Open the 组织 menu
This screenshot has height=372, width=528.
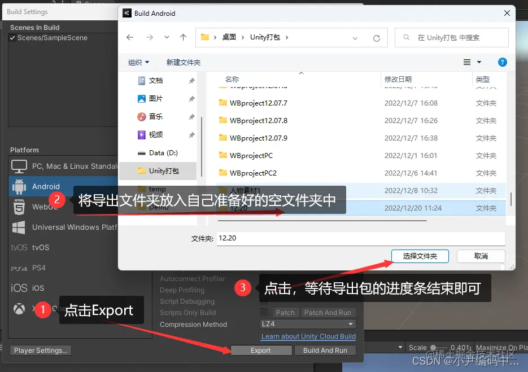tap(138, 62)
